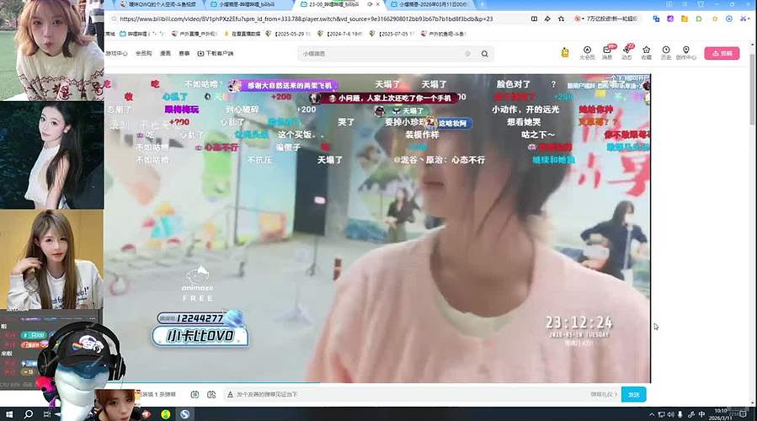Screen dimensions: 757x421
Task: Go to 赛事 in bilibili nav
Action: click(184, 54)
